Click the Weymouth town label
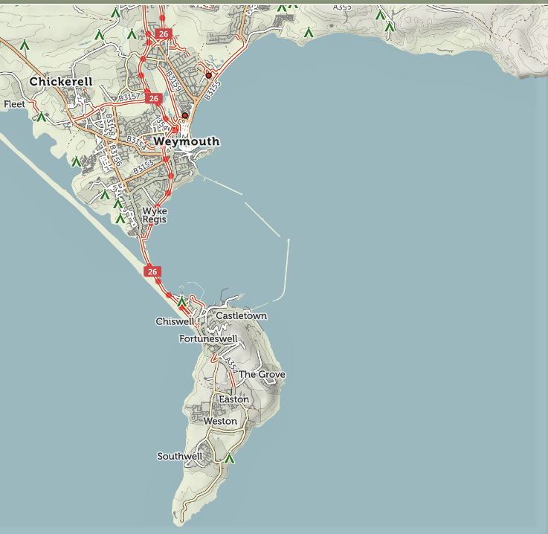This screenshot has width=548, height=534. [x=186, y=141]
